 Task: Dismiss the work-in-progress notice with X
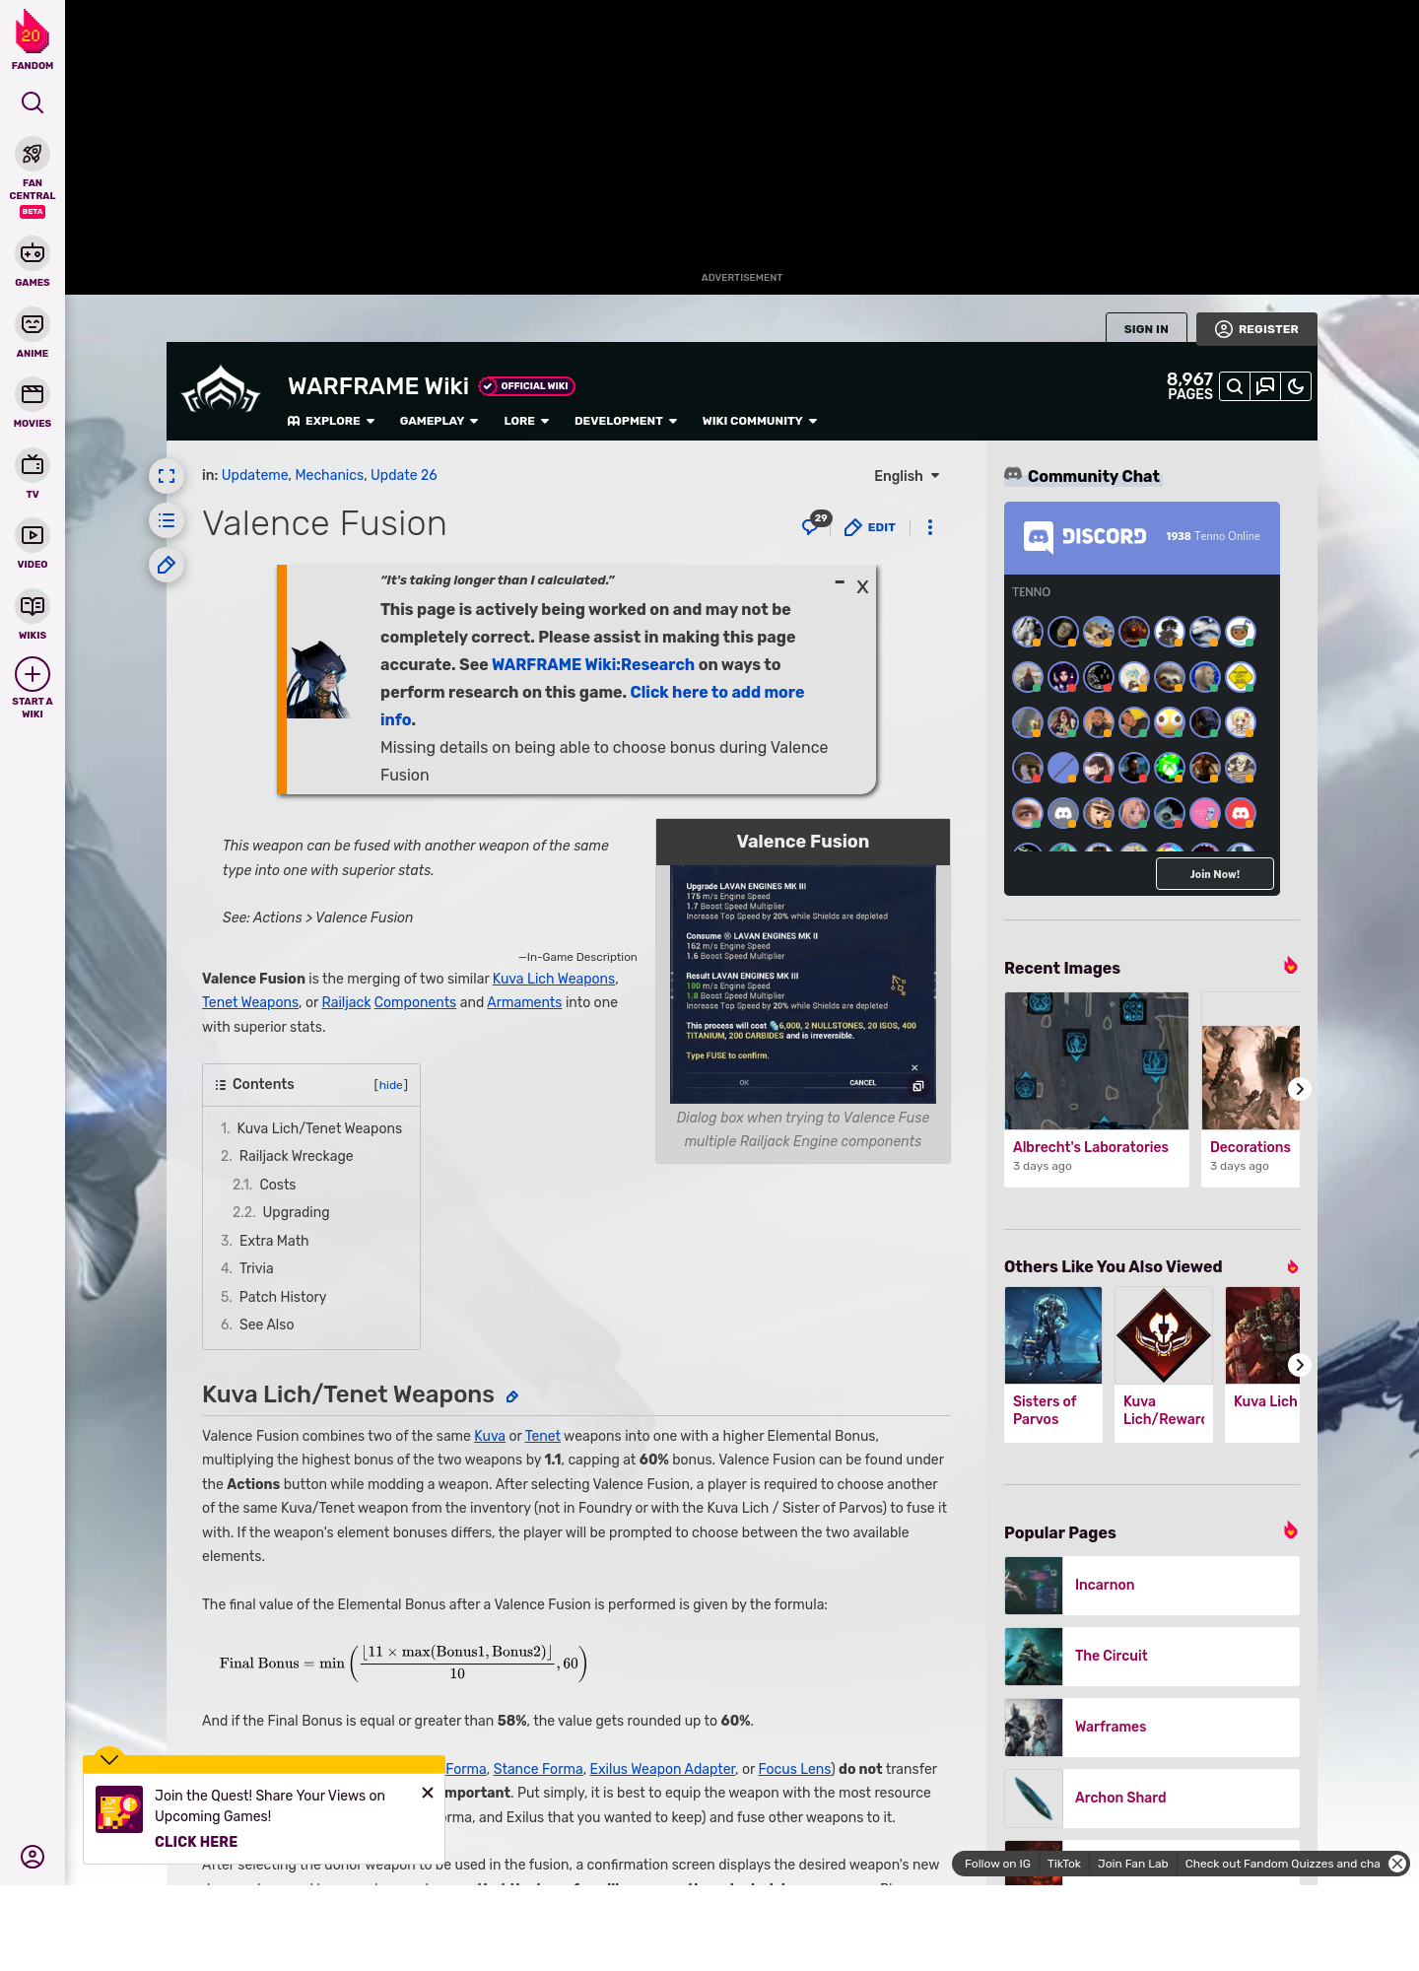pyautogui.click(x=862, y=587)
